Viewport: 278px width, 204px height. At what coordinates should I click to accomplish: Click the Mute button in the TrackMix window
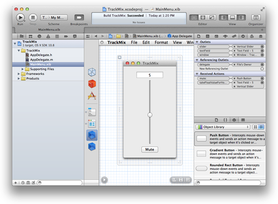(150, 150)
